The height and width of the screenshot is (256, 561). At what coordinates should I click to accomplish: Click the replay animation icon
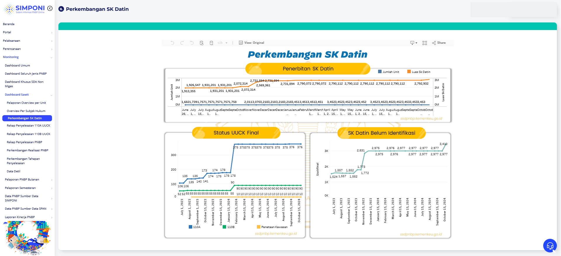(220, 43)
